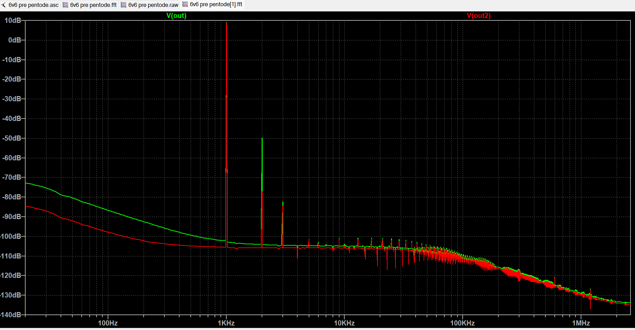Click the -110dB axis label
The width and height of the screenshot is (635, 330).
[11, 256]
